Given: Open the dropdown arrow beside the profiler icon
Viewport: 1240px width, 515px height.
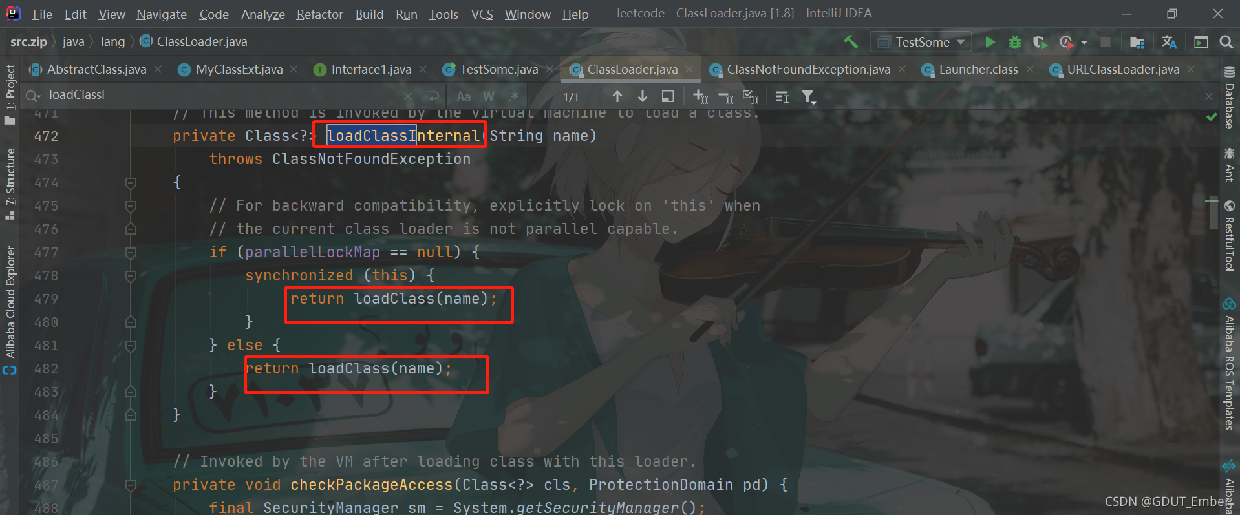Looking at the screenshot, I should click(1084, 43).
